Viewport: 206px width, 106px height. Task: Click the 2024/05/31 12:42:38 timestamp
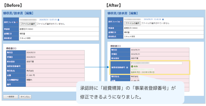153,19
